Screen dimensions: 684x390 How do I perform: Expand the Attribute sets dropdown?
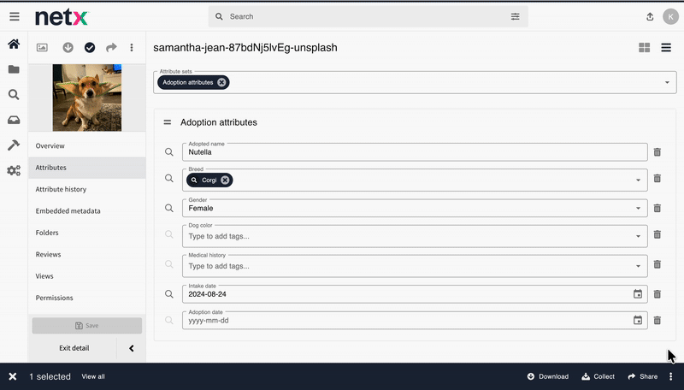click(666, 83)
